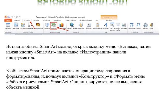Click the Гиперссылка globe icon

coord(72,25)
